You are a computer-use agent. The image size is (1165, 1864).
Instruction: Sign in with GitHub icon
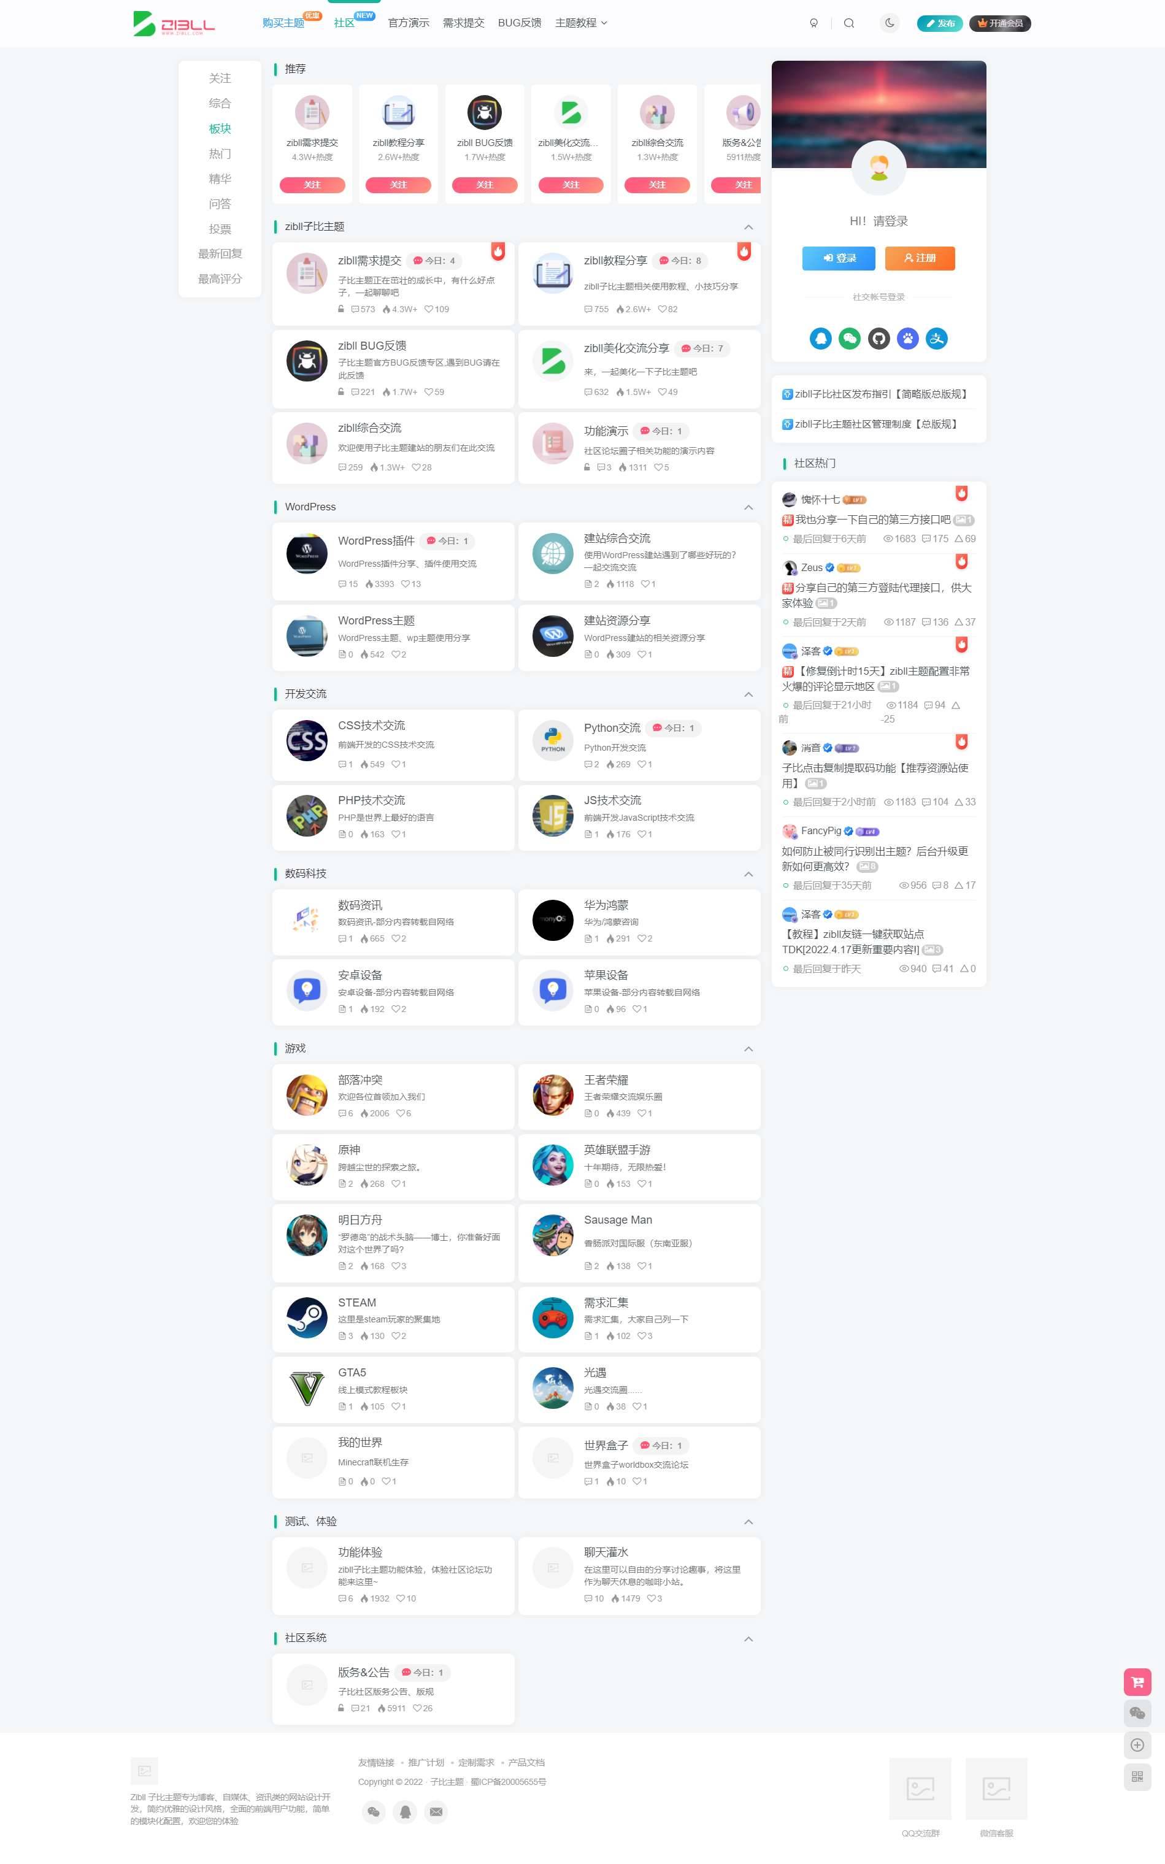click(x=879, y=338)
